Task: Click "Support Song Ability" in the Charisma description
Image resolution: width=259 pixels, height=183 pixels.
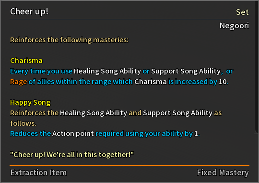Action: [186, 71]
